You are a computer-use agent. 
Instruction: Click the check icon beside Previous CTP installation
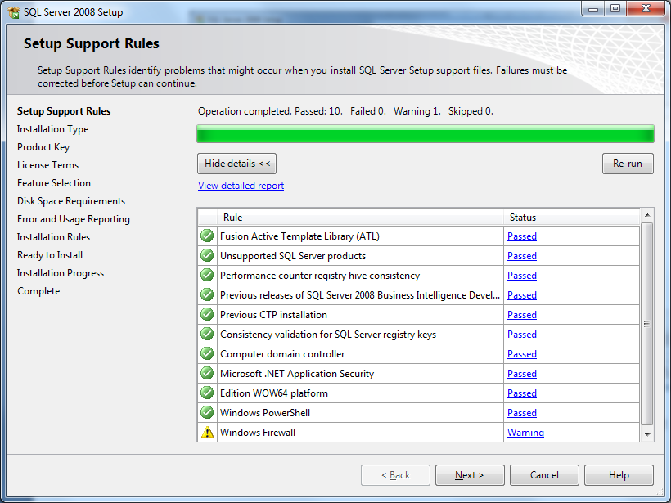click(x=207, y=314)
